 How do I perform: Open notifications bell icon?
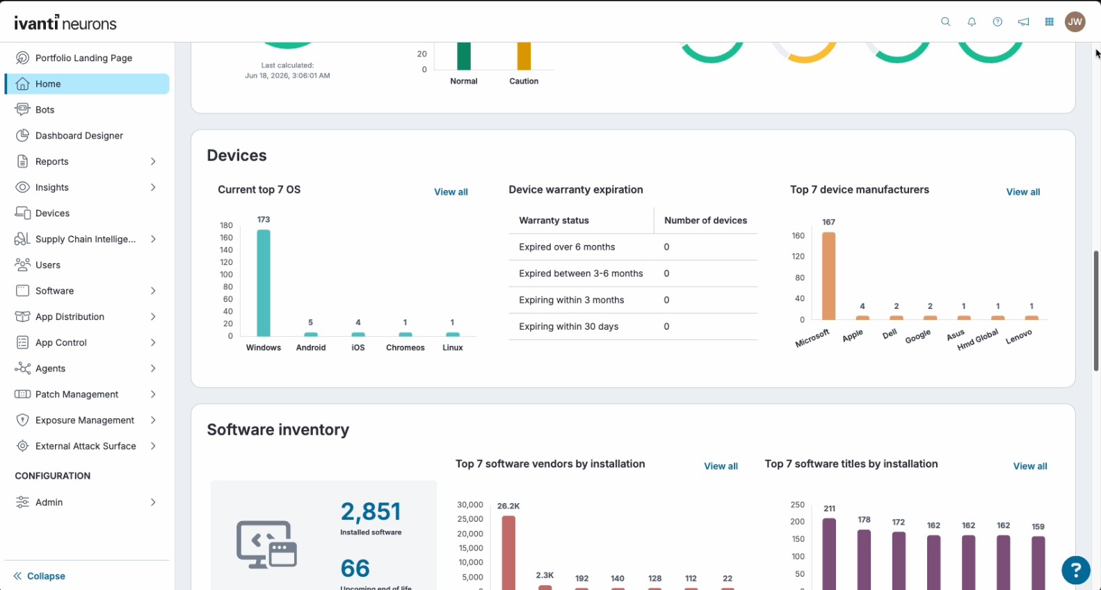click(972, 22)
